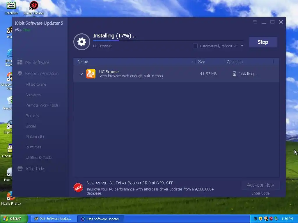The height and width of the screenshot is (223, 298).
Task: Click the red SALE badge icon
Action: 78,188
